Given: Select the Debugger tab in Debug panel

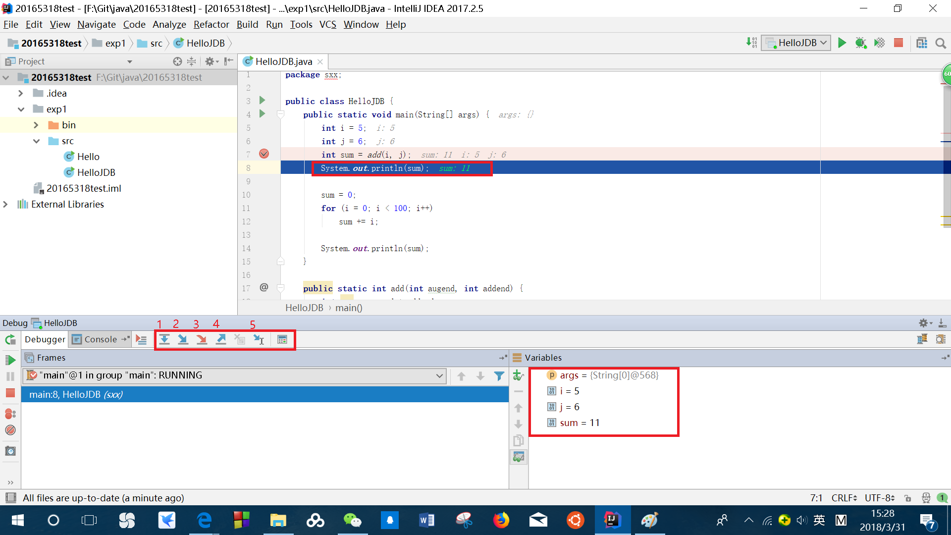Looking at the screenshot, I should (x=45, y=340).
